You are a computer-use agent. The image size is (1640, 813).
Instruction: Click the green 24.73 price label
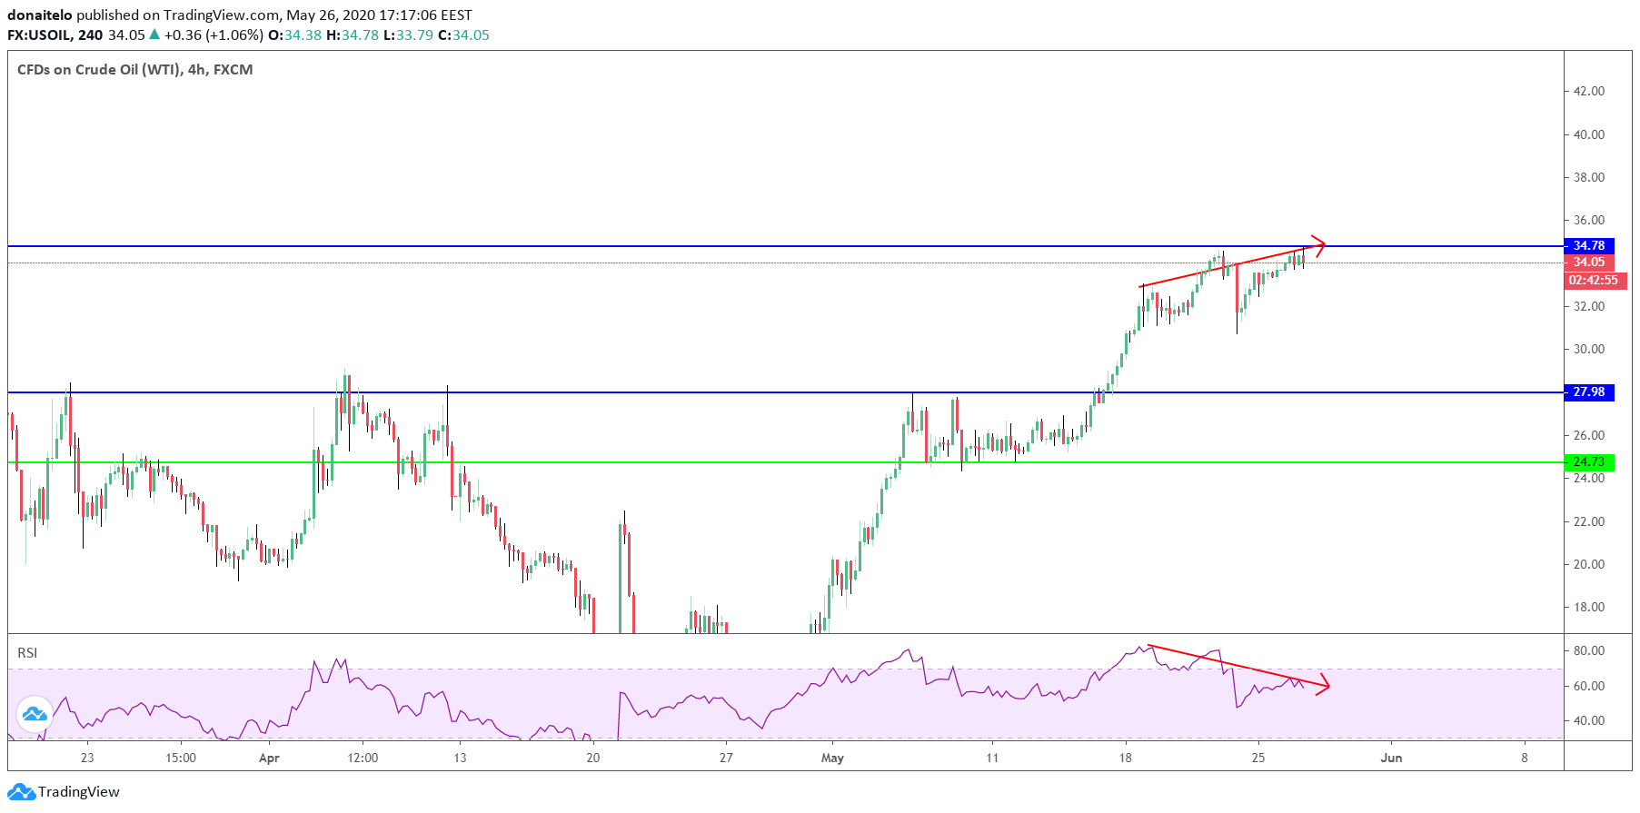(1589, 461)
